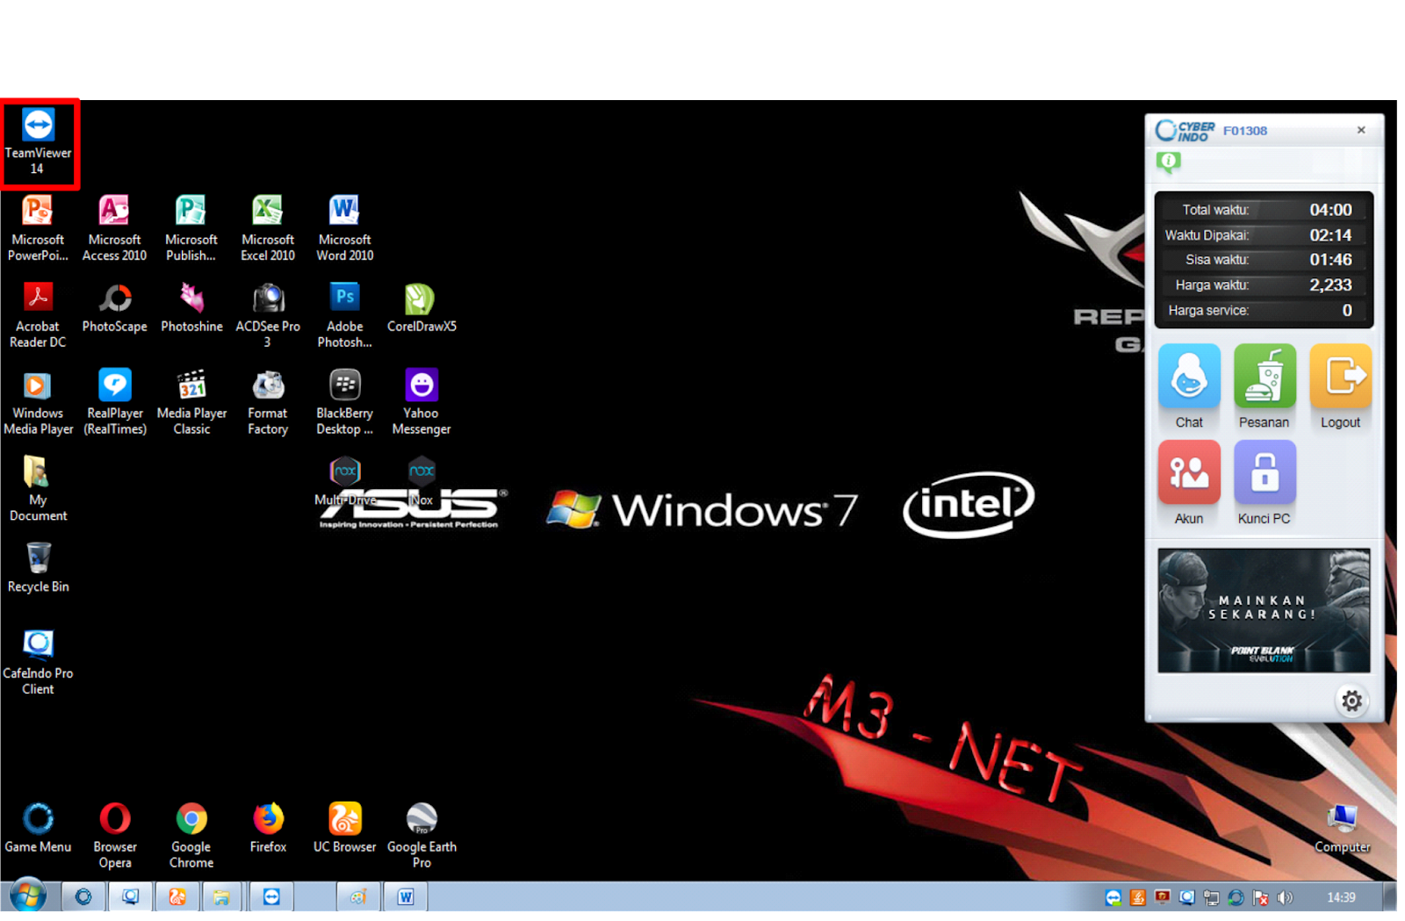
Task: Open the Yahoo Messenger shortcut
Action: (421, 402)
